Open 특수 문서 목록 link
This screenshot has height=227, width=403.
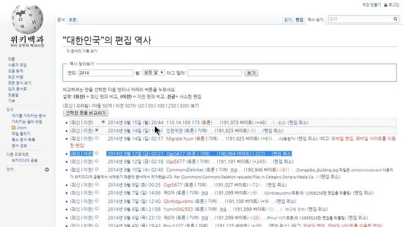tap(23, 139)
